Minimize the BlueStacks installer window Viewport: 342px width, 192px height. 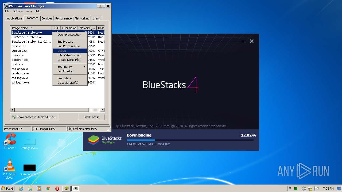pyautogui.click(x=243, y=41)
